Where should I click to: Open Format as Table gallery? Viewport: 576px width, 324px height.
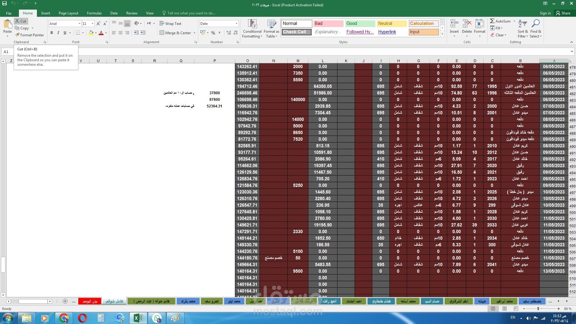(271, 29)
